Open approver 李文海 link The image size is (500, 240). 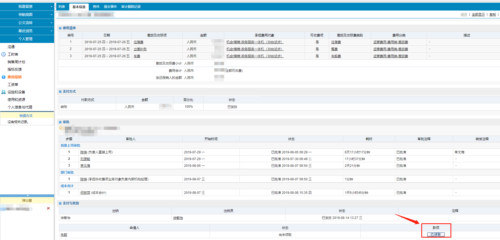tap(85, 166)
